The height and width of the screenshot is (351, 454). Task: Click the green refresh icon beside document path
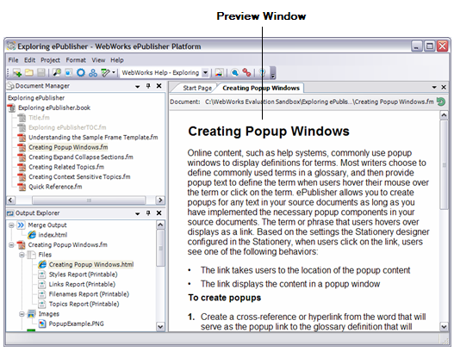441,102
